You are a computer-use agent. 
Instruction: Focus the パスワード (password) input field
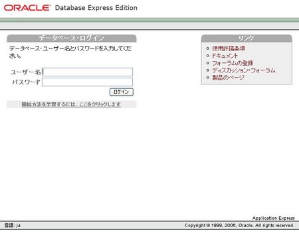[x=88, y=82]
